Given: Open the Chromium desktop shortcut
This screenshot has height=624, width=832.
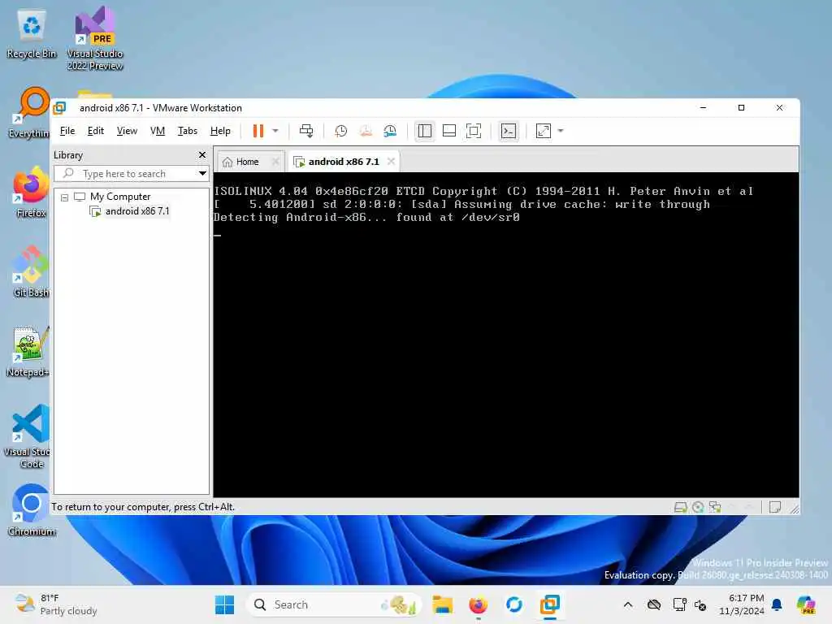Looking at the screenshot, I should click(31, 510).
